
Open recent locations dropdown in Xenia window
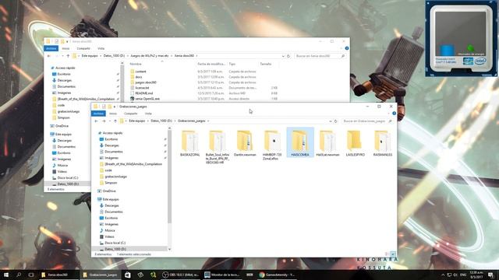tap(62, 56)
